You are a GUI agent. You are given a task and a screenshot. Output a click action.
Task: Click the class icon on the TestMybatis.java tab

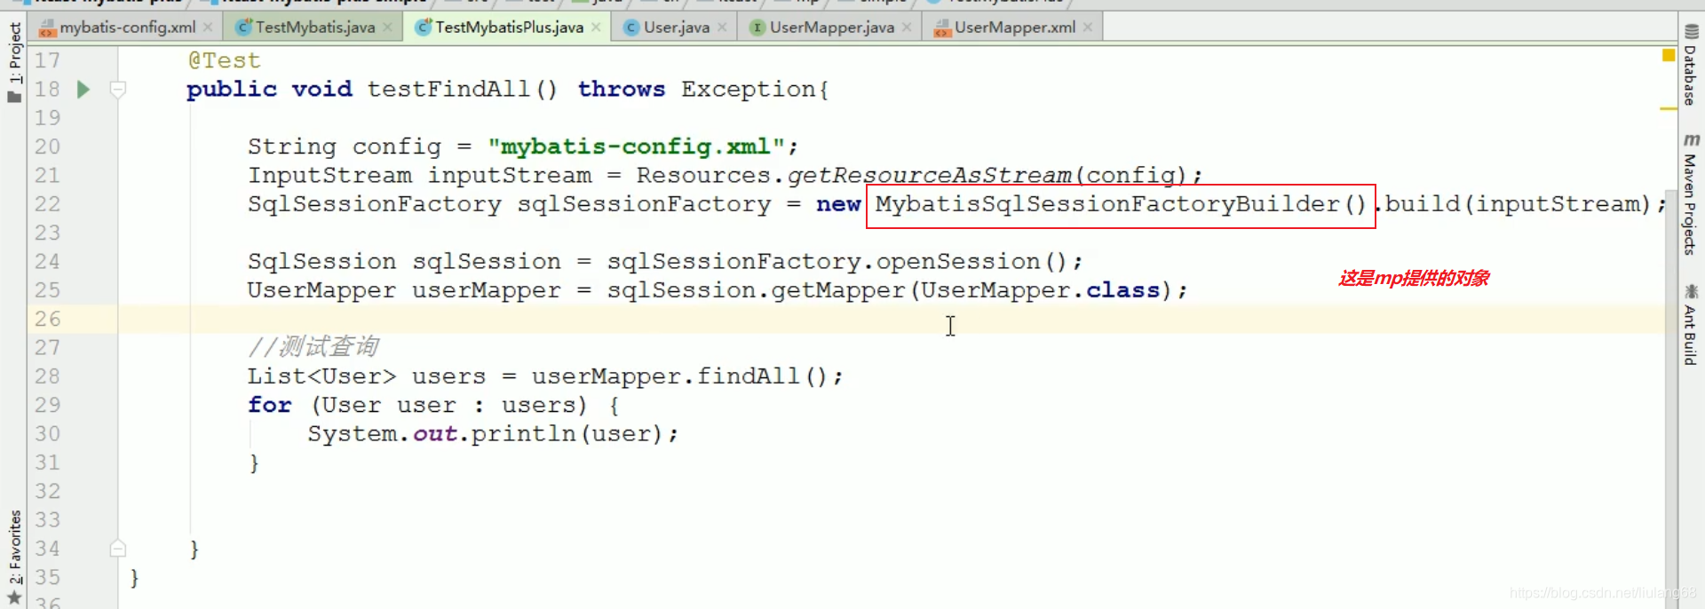243,28
